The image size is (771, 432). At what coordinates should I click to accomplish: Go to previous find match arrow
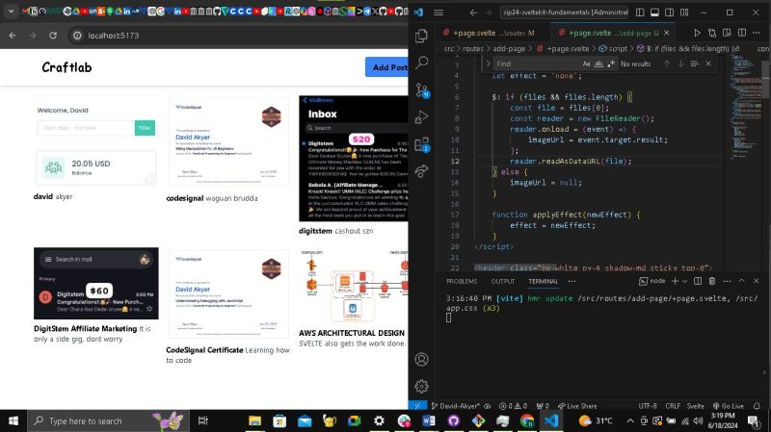[x=667, y=64]
